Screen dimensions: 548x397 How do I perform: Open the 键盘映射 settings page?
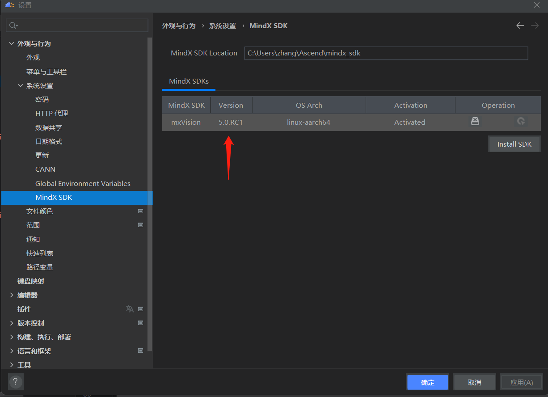tap(31, 281)
